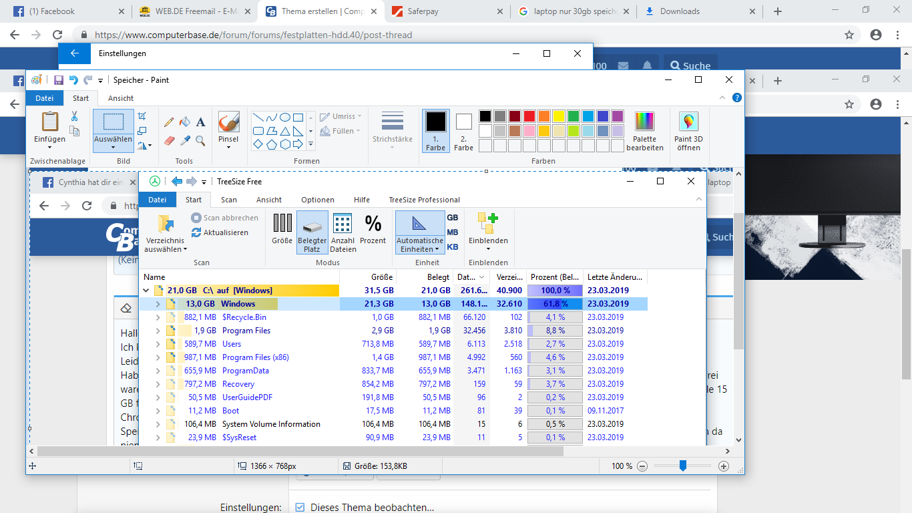Save the image via the Paint quick-access save icon
This screenshot has width=912, height=513.
59,80
